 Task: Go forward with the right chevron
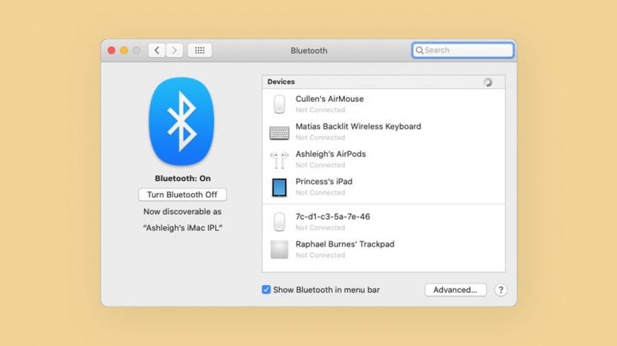pyautogui.click(x=175, y=50)
